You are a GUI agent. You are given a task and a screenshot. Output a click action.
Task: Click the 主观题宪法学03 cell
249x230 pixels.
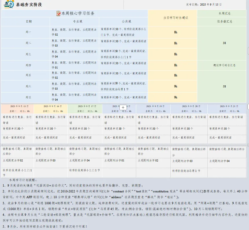click(x=51, y=163)
